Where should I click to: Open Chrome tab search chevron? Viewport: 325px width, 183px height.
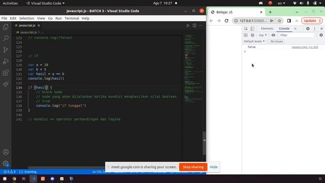point(297,12)
